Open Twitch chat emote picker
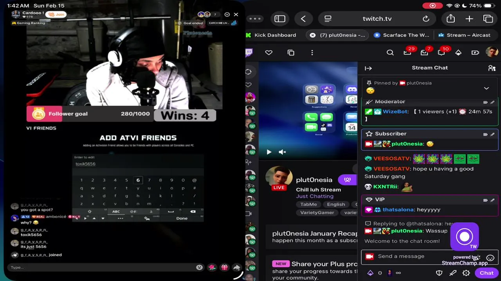Screen dimensions: 501x281 coord(490,258)
